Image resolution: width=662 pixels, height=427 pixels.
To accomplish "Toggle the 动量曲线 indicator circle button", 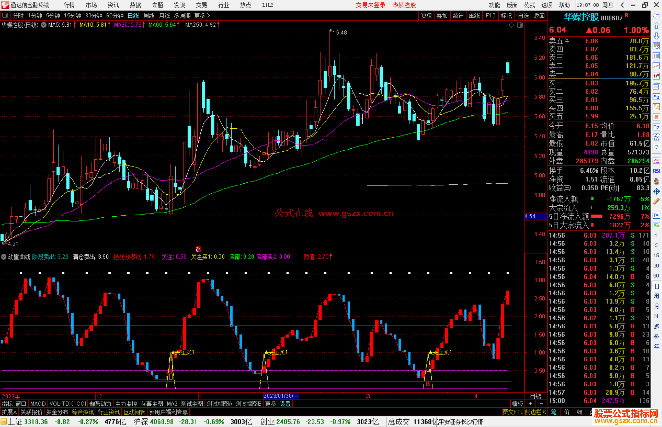I will tap(4, 257).
